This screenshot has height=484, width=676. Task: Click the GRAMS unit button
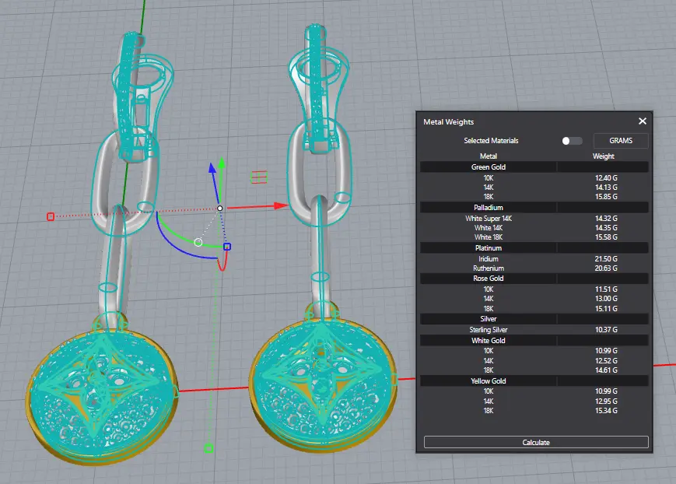(620, 141)
